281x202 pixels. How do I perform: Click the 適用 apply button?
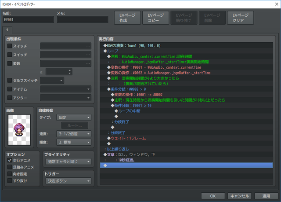point(266,196)
